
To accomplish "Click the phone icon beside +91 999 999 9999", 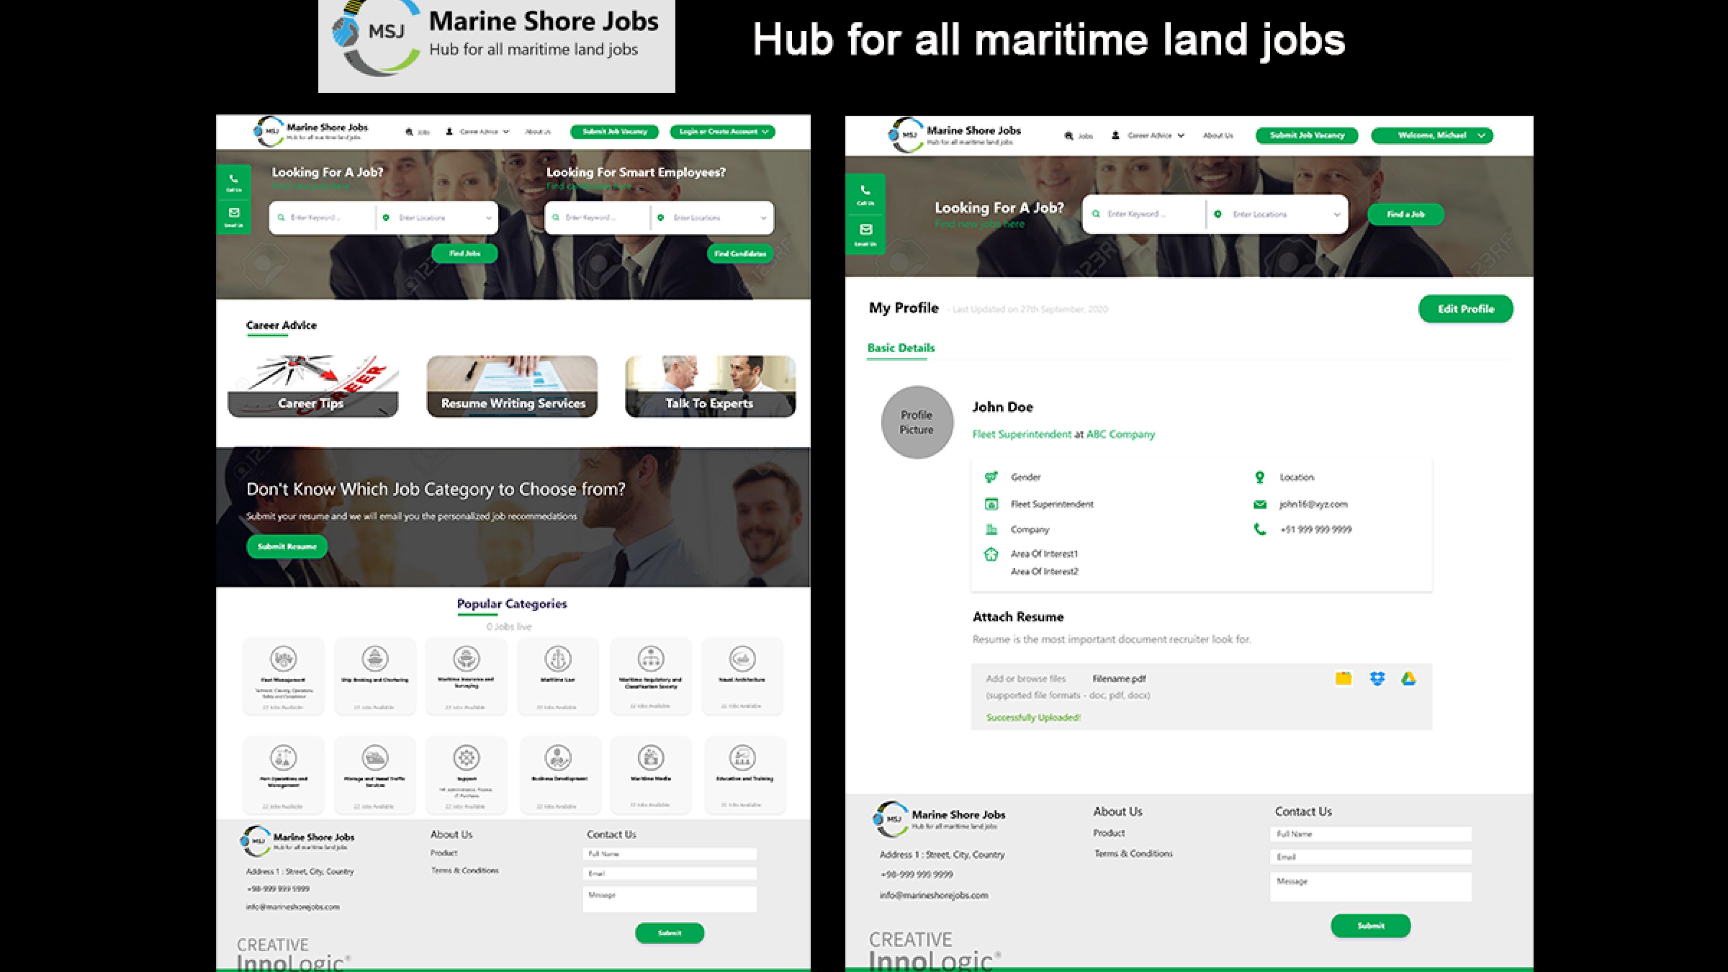I will [1260, 529].
